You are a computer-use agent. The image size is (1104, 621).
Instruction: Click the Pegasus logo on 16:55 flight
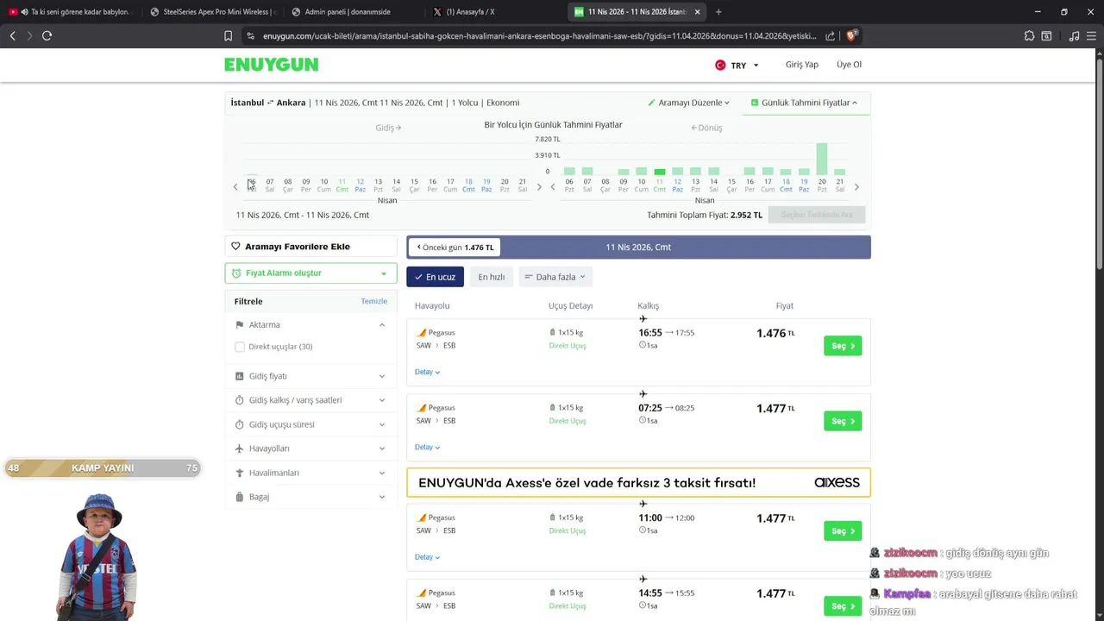(422, 333)
